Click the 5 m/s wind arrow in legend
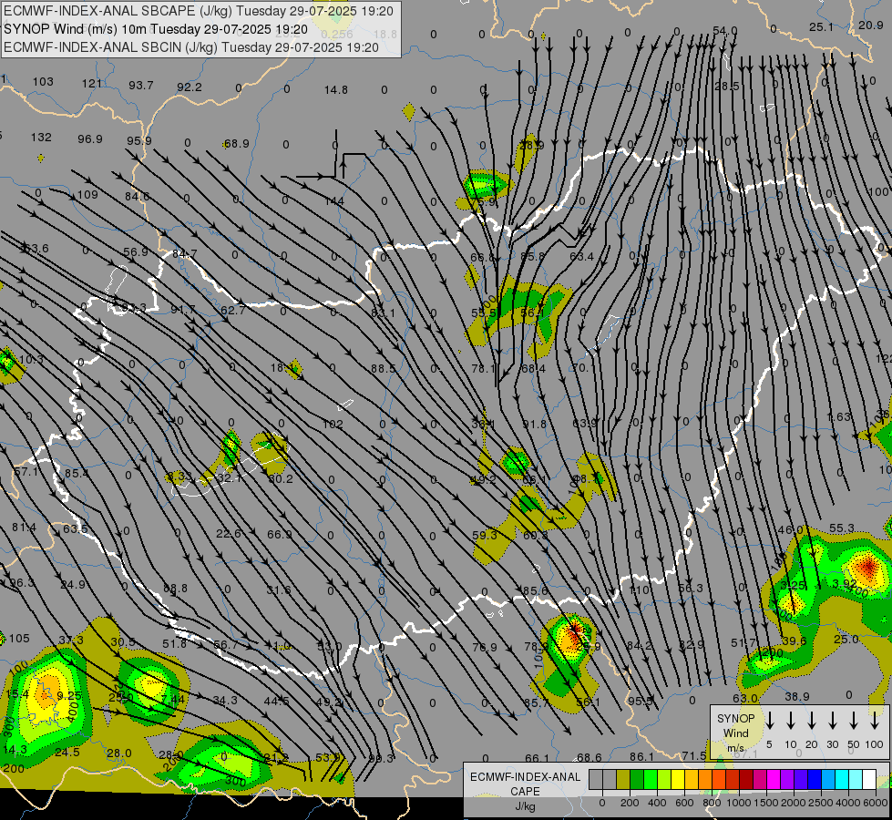The height and width of the screenshot is (820, 892). [770, 721]
